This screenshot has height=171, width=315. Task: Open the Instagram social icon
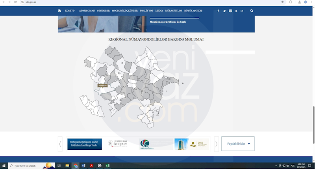pyautogui.click(x=230, y=11)
